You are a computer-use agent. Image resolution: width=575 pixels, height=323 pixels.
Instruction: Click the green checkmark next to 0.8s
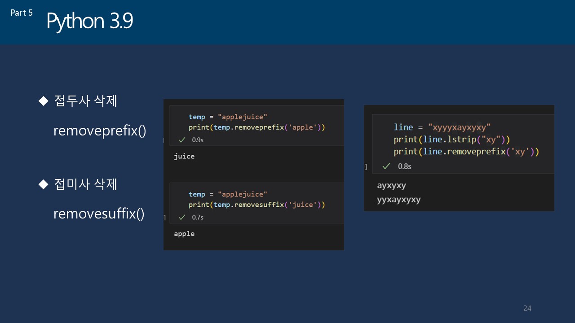point(386,166)
